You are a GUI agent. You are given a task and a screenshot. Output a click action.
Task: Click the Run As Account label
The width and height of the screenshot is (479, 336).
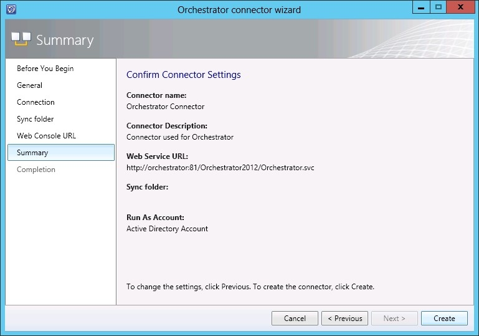(155, 218)
